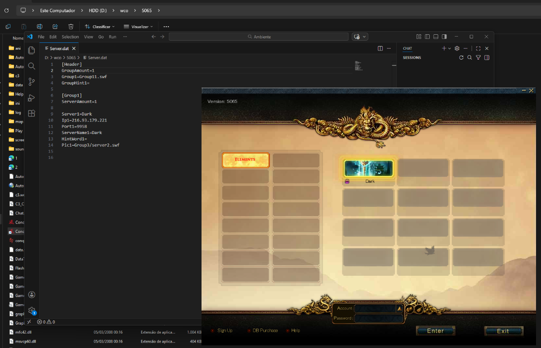Click the Sign Up link
The height and width of the screenshot is (348, 541).
click(225, 330)
